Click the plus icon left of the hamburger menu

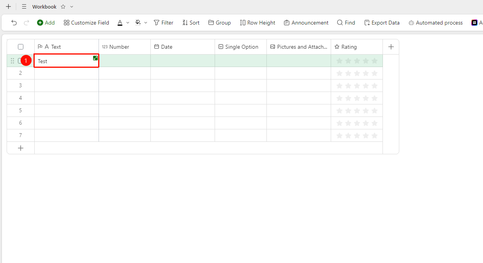click(x=8, y=7)
